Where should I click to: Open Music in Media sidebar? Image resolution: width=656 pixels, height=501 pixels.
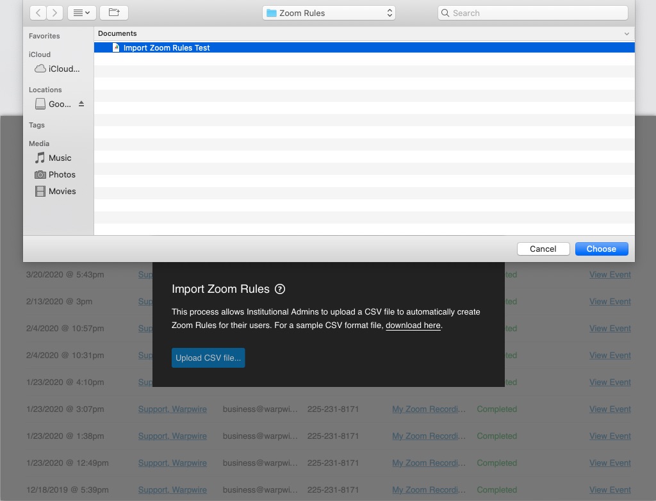click(x=53, y=158)
